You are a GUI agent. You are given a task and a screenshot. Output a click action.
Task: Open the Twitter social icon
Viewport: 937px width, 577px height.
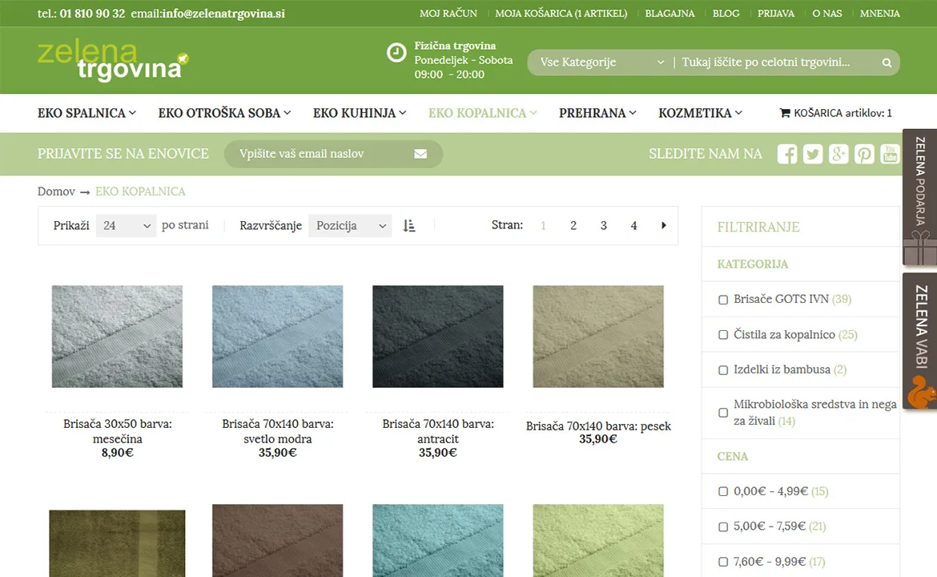(813, 154)
